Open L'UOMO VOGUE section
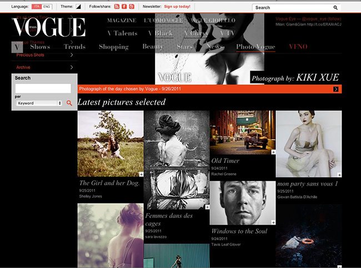This screenshot has width=361, height=268. (163, 21)
